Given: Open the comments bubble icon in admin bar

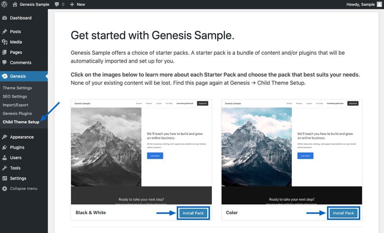Looking at the screenshot, I should click(x=57, y=4).
